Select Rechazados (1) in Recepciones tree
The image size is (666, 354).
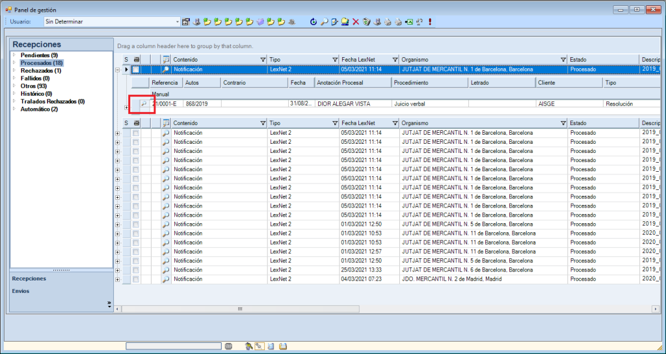(40, 70)
